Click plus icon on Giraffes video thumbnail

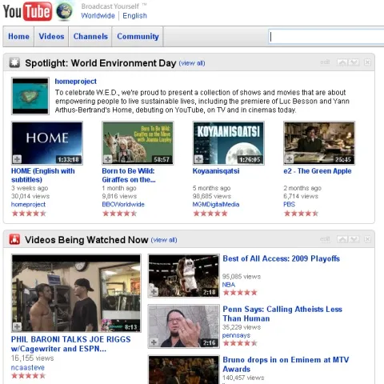click(x=108, y=159)
